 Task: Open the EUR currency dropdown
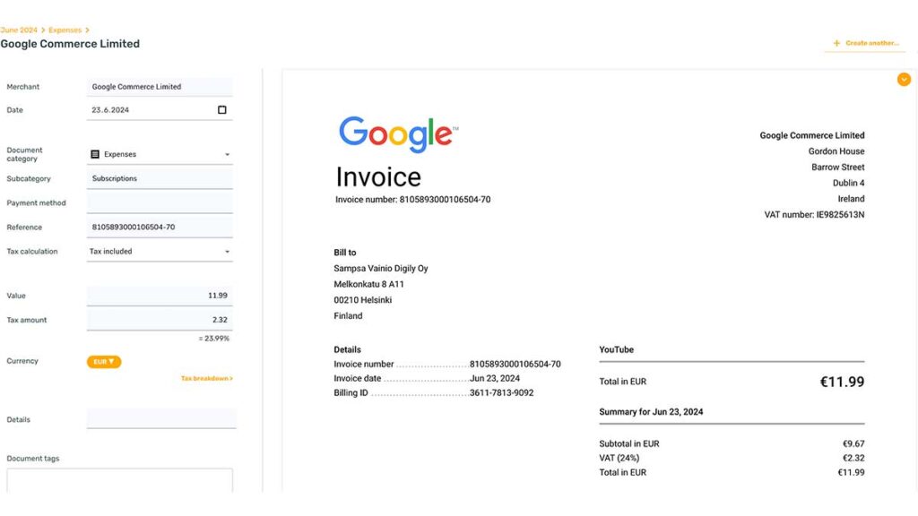pyautogui.click(x=104, y=361)
